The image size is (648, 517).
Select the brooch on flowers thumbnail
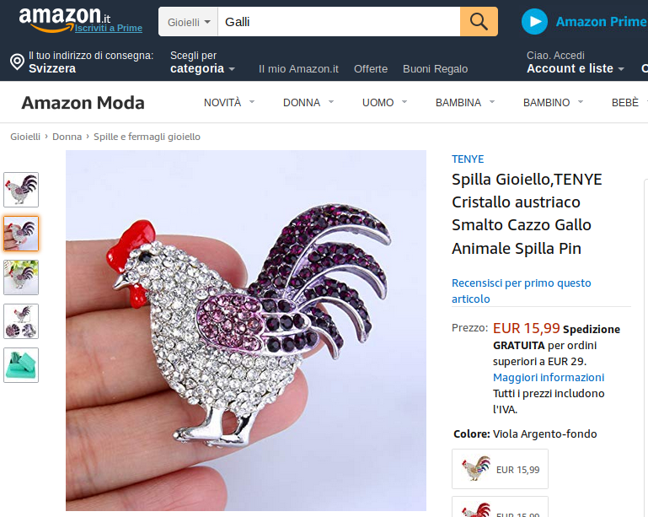[21, 277]
